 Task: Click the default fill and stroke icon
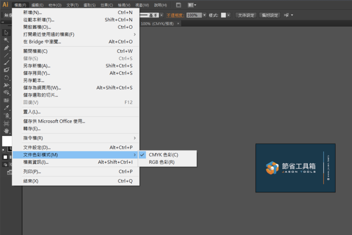click(x=4, y=150)
